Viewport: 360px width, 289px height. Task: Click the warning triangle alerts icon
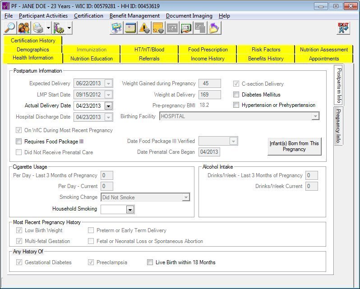point(144,28)
